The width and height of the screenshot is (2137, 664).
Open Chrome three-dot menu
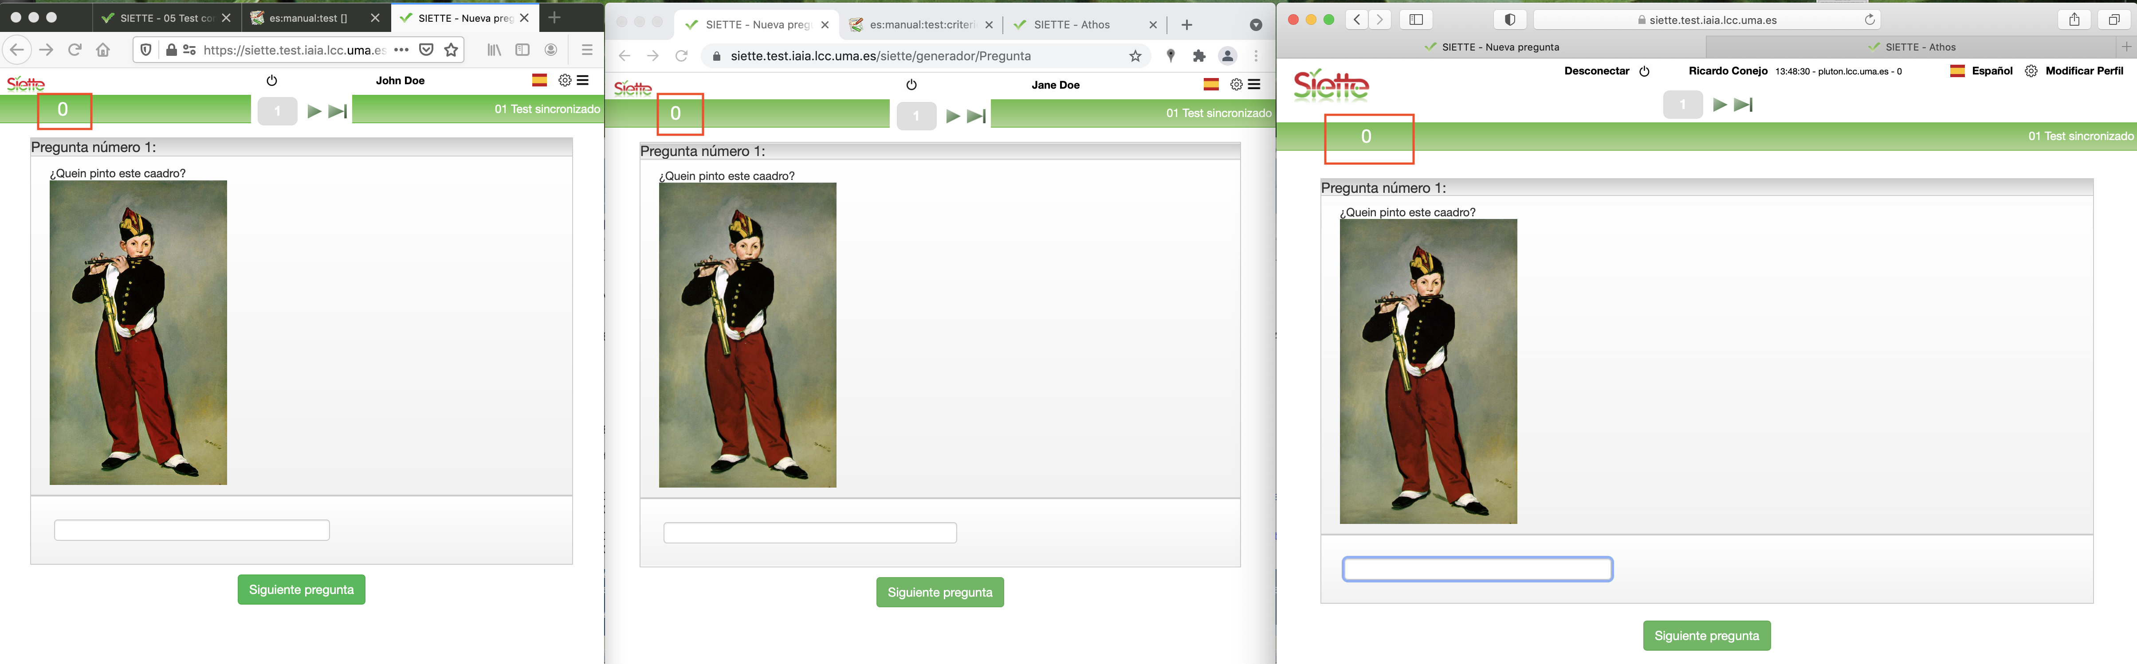(1256, 56)
